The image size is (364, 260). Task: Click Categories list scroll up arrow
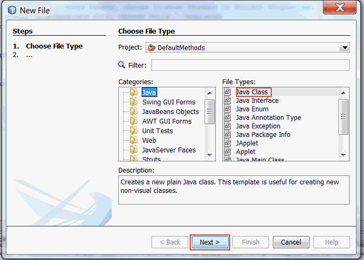pyautogui.click(x=209, y=93)
